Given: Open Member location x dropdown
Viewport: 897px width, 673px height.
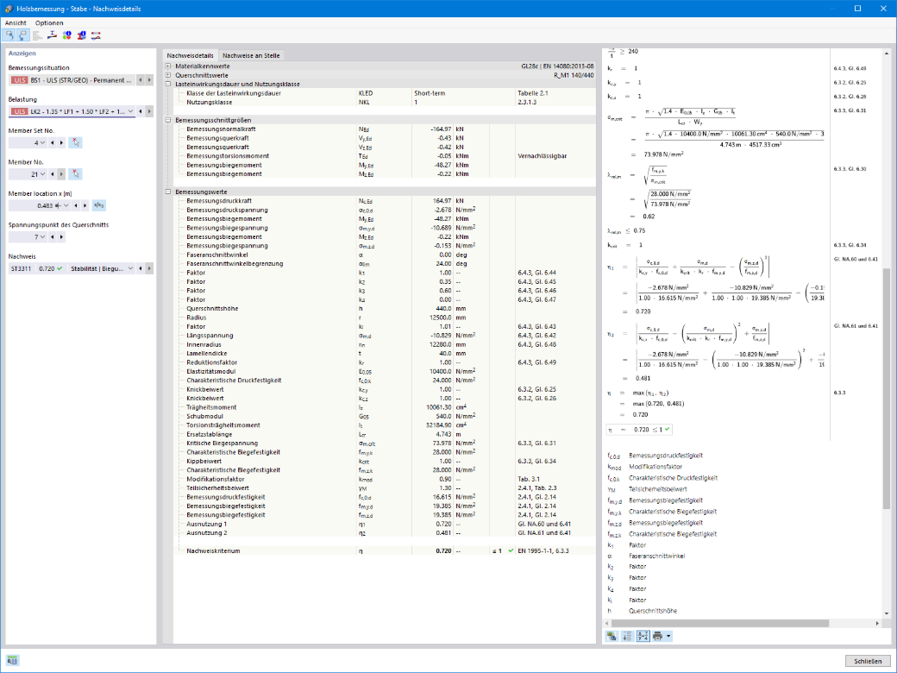Looking at the screenshot, I should point(66,205).
